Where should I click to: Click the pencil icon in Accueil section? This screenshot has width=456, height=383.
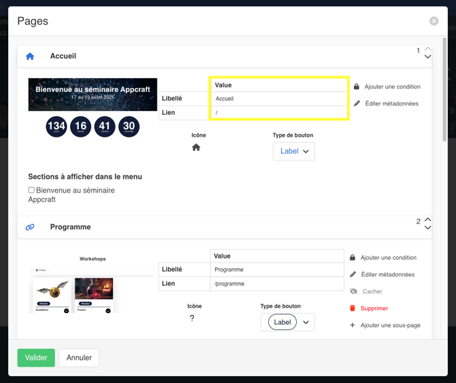click(357, 104)
